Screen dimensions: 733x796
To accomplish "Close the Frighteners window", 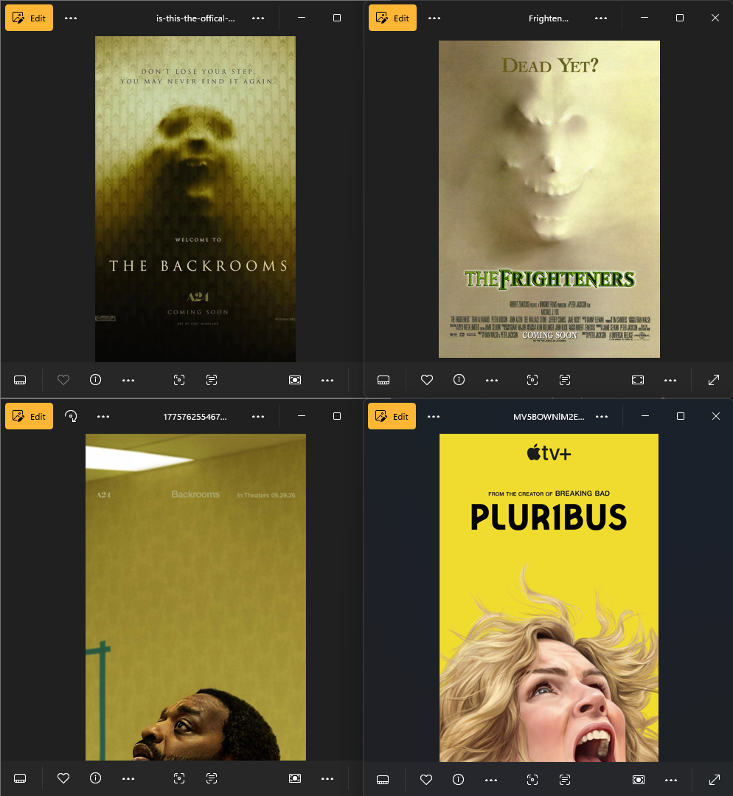I will tap(715, 18).
